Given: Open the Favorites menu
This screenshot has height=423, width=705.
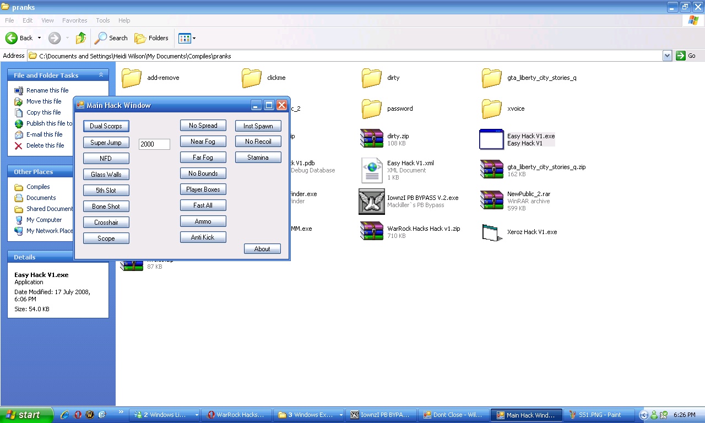Looking at the screenshot, I should pos(74,20).
